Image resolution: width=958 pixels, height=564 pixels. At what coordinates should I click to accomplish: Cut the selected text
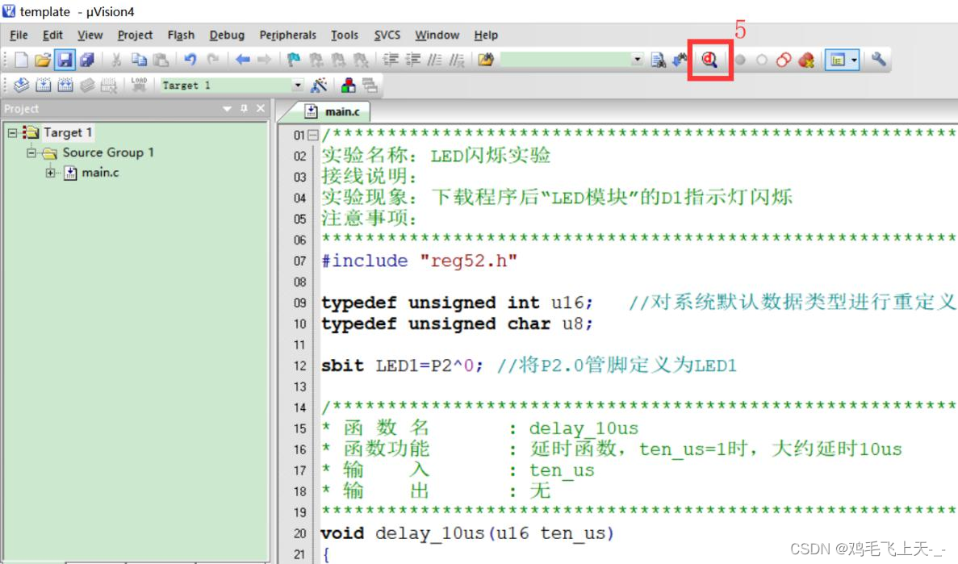[116, 60]
